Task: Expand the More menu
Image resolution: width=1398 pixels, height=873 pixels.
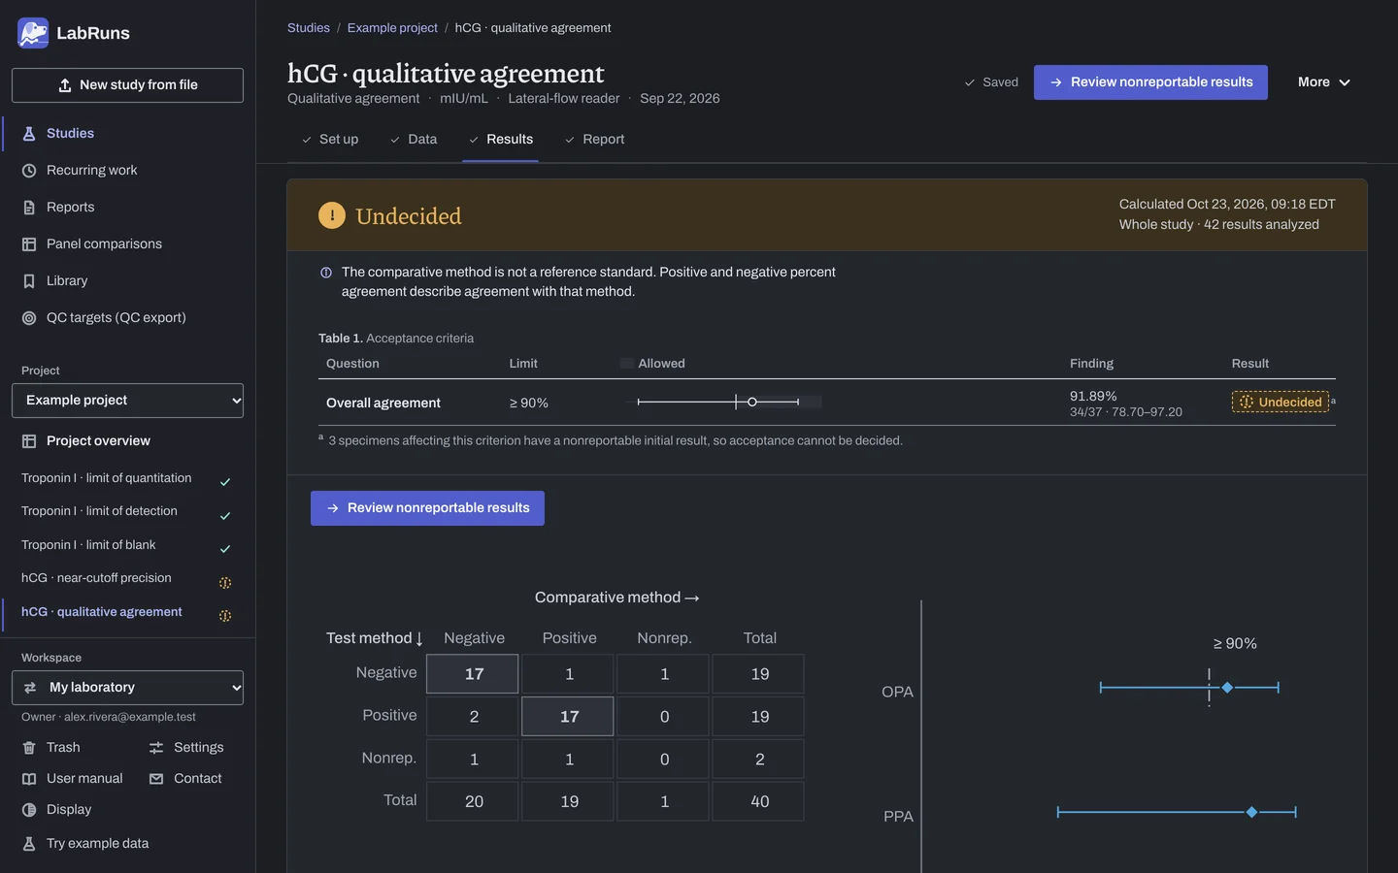Action: [1324, 82]
